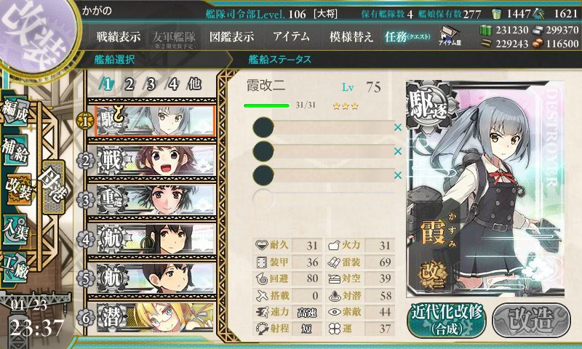Click the 母港 home port icon
582x349 pixels.
53,187
